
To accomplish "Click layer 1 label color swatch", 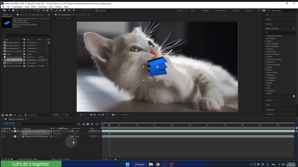I will (x=15, y=131).
